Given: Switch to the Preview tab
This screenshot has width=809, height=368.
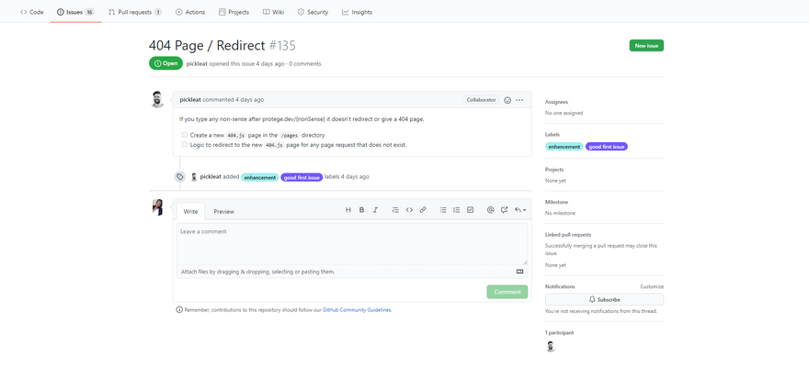Looking at the screenshot, I should click(223, 211).
